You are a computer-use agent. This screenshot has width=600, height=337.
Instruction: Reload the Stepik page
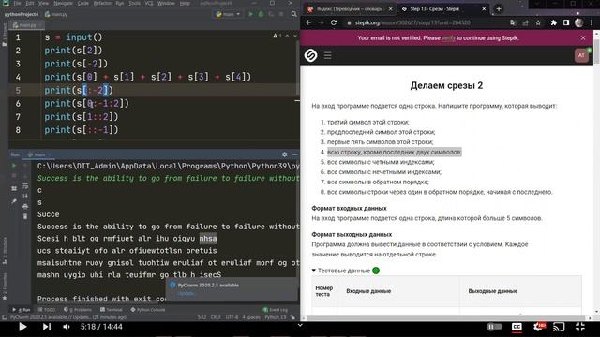334,22
